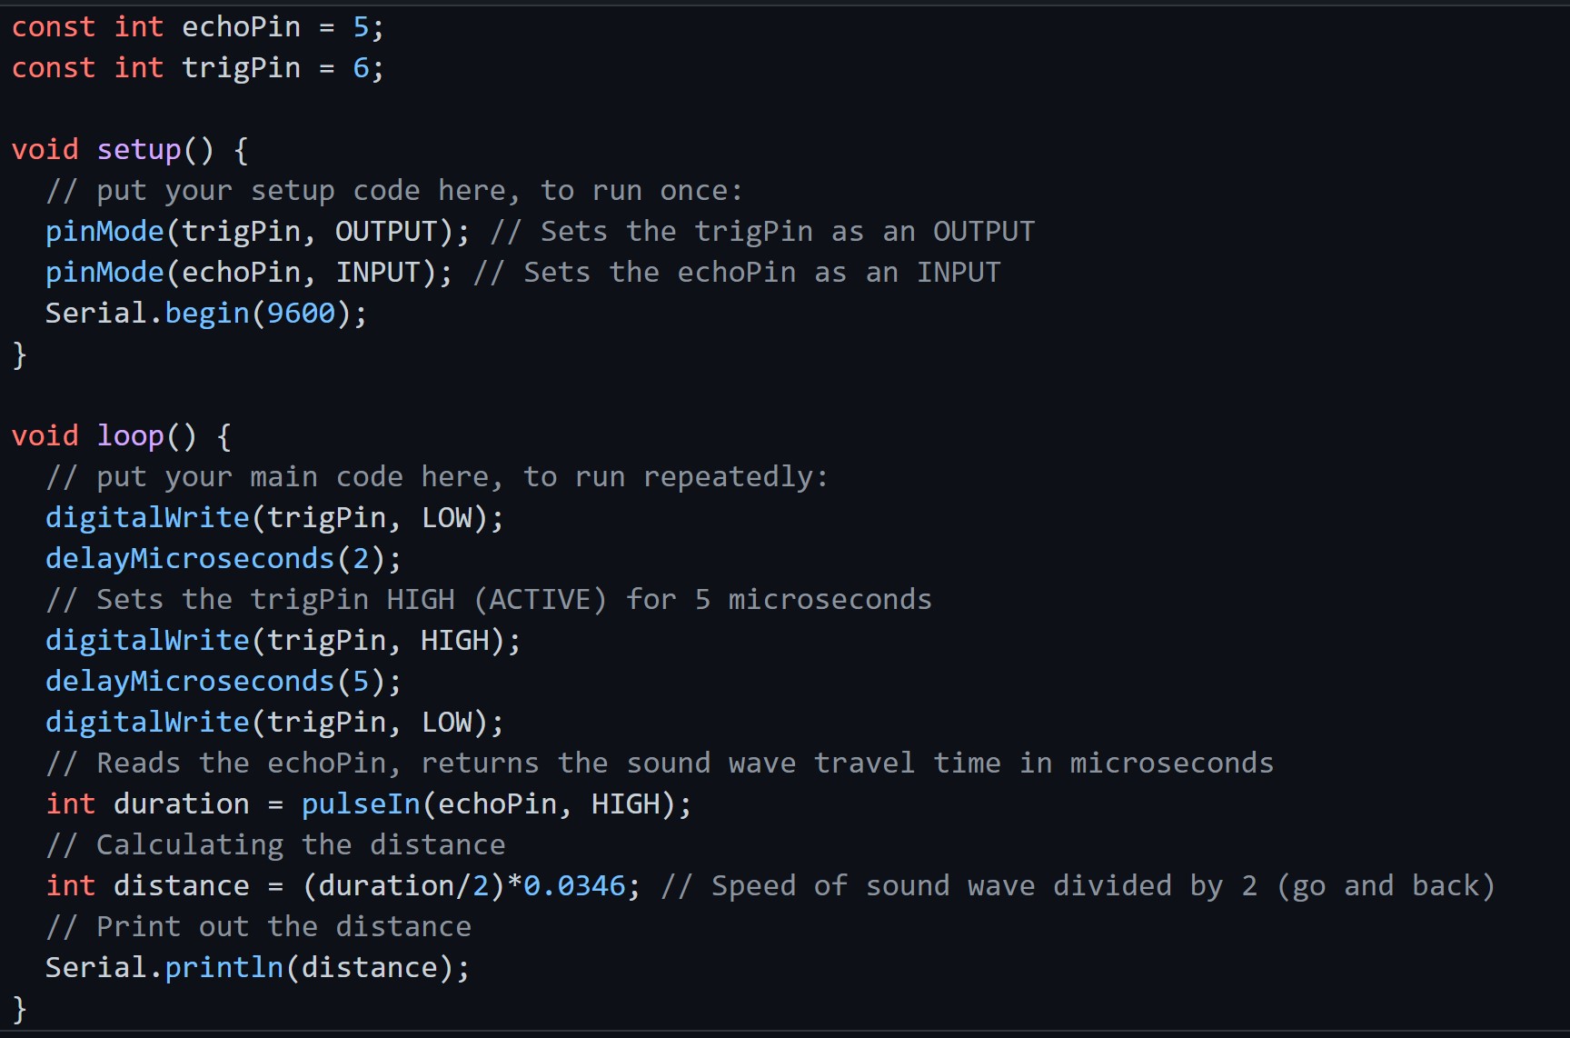Click the pinMode echoPin INPUT statement

click(249, 273)
